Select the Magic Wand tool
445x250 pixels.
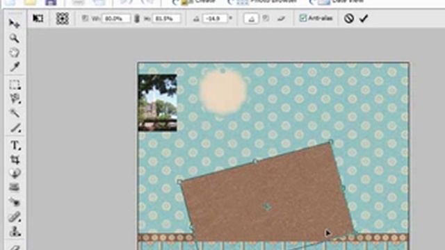coord(15,113)
